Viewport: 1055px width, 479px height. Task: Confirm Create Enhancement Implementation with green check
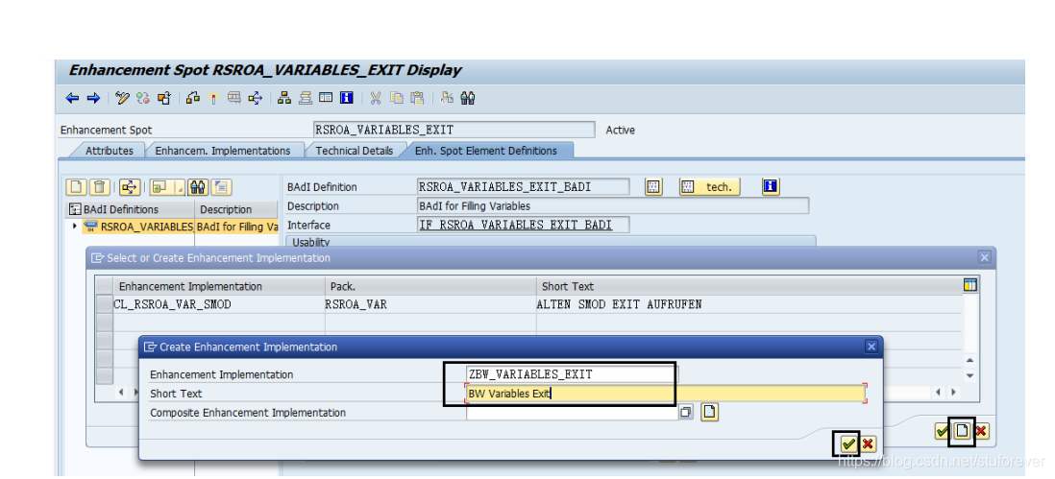849,444
